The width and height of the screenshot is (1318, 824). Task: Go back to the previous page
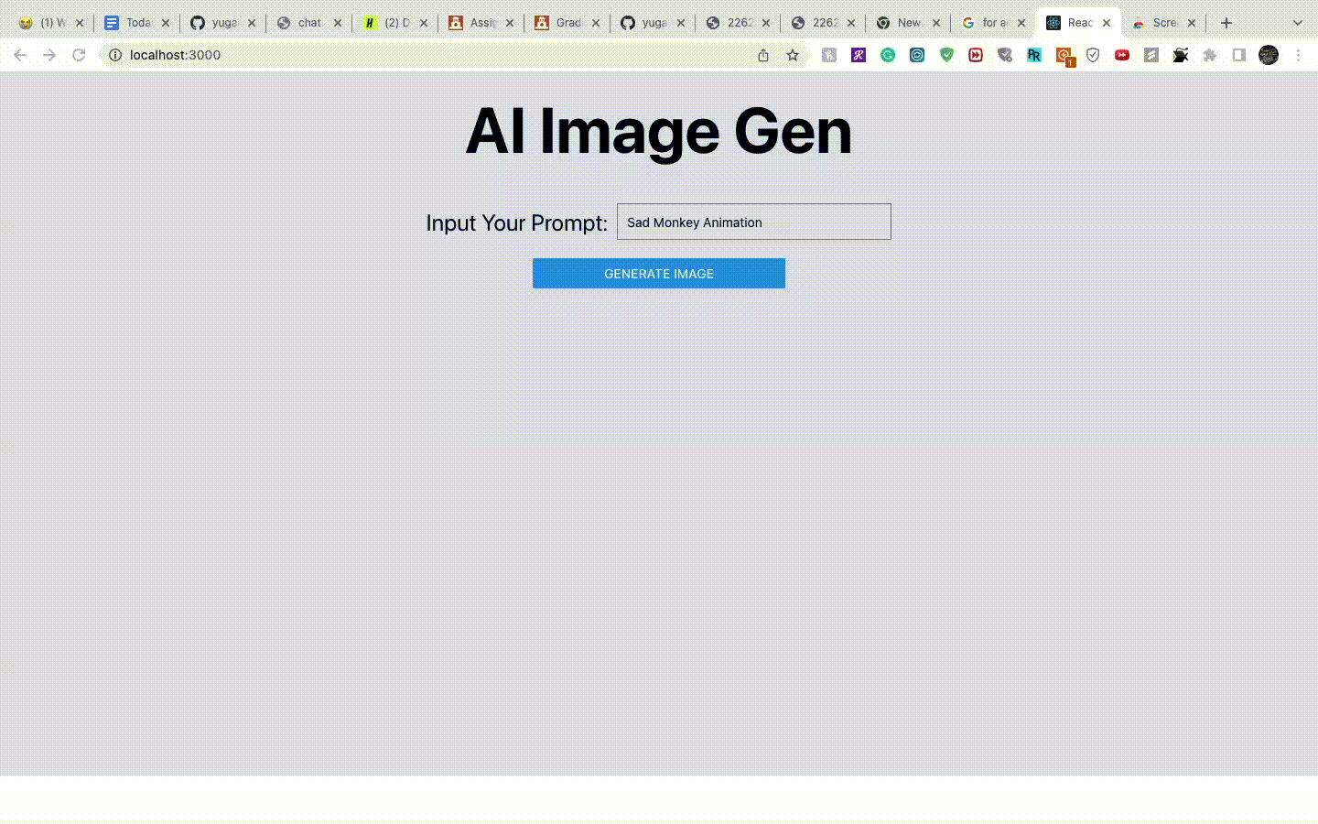pos(20,55)
